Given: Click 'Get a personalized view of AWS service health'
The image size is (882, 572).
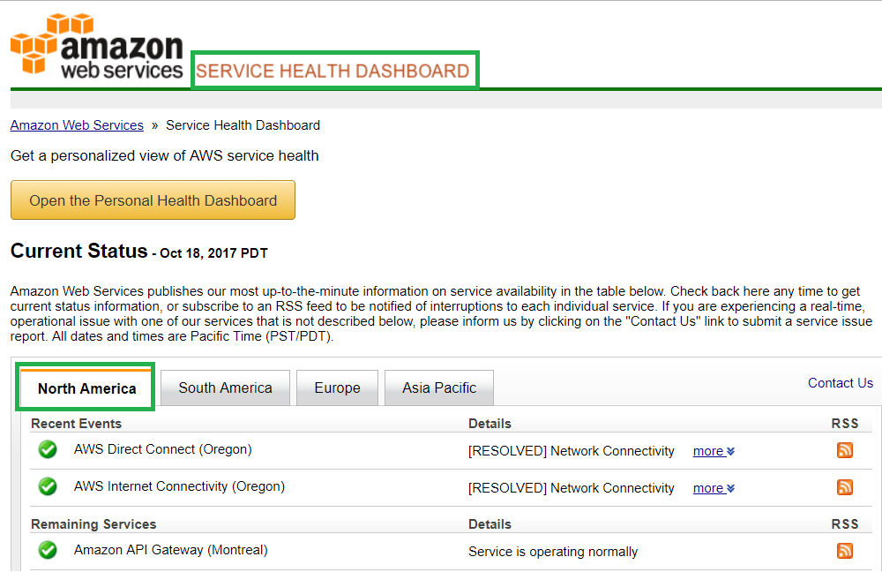Looking at the screenshot, I should pos(164,156).
